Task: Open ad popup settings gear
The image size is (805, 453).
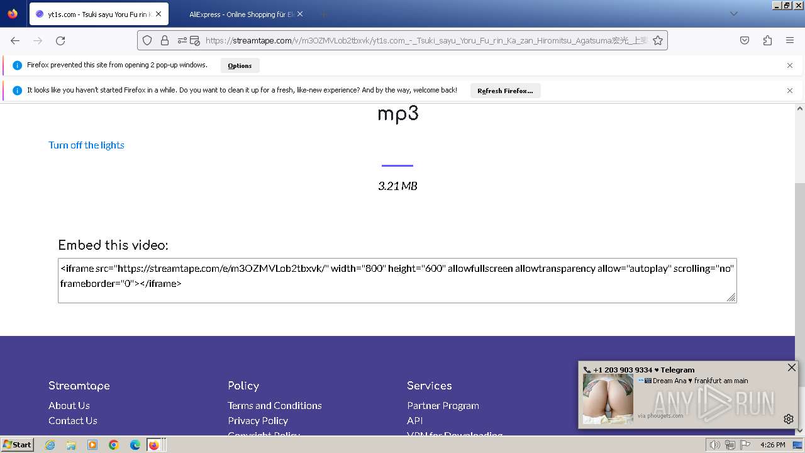Action: [x=789, y=419]
